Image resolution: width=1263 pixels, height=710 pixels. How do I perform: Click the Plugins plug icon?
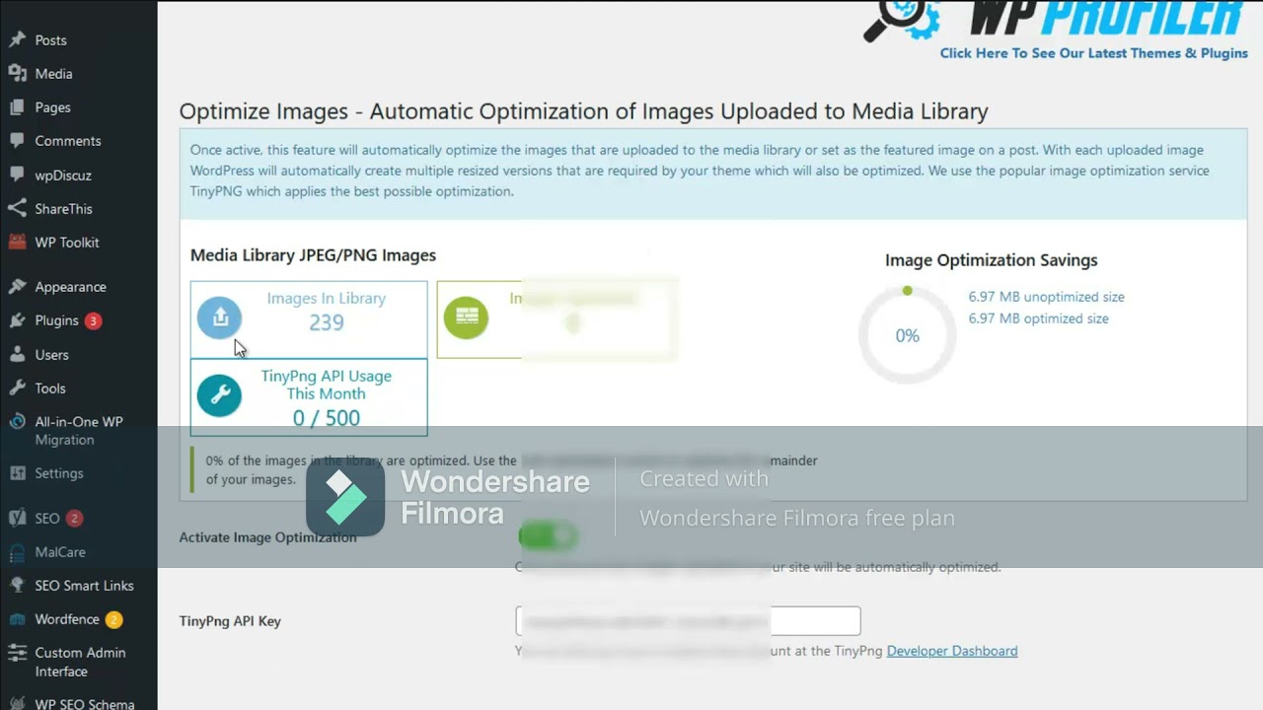pyautogui.click(x=17, y=320)
